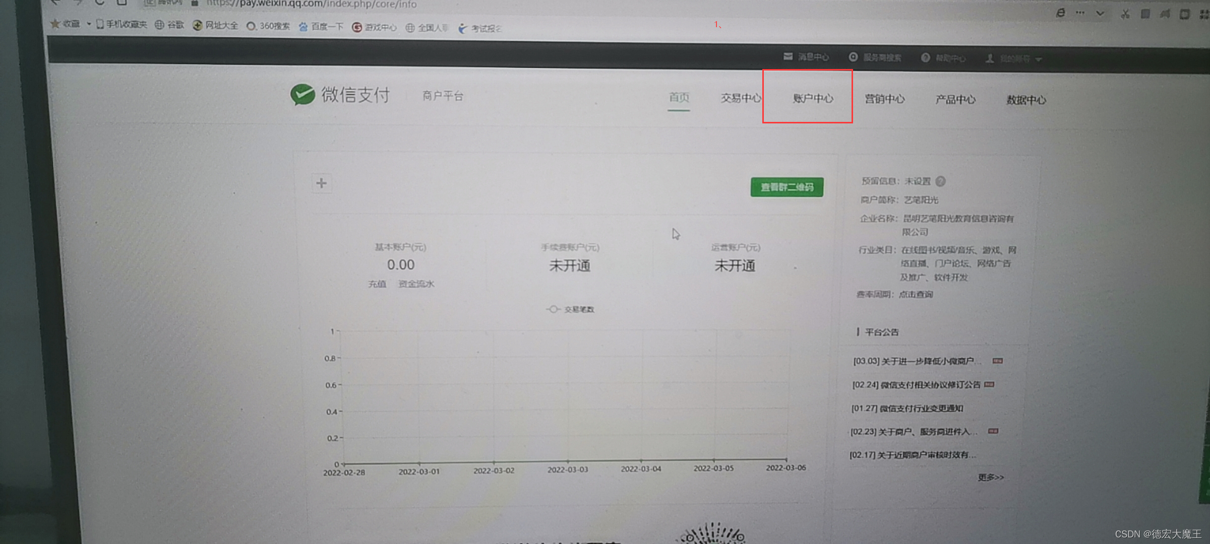Open the 交易中心 tab
The width and height of the screenshot is (1210, 544).
(x=740, y=98)
